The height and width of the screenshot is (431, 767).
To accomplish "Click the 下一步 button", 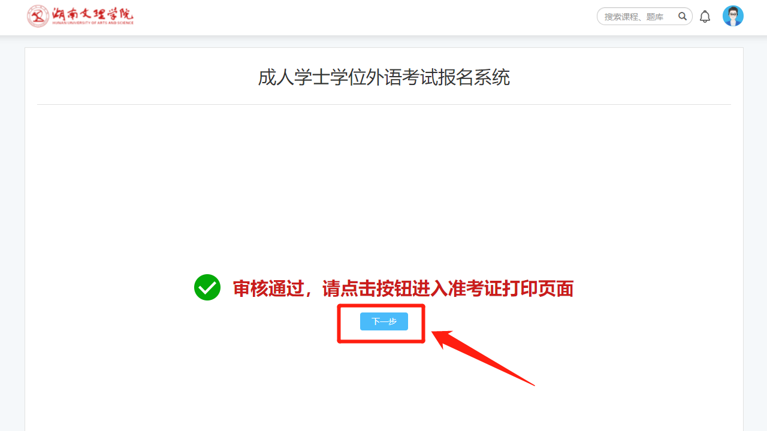I will tap(383, 321).
